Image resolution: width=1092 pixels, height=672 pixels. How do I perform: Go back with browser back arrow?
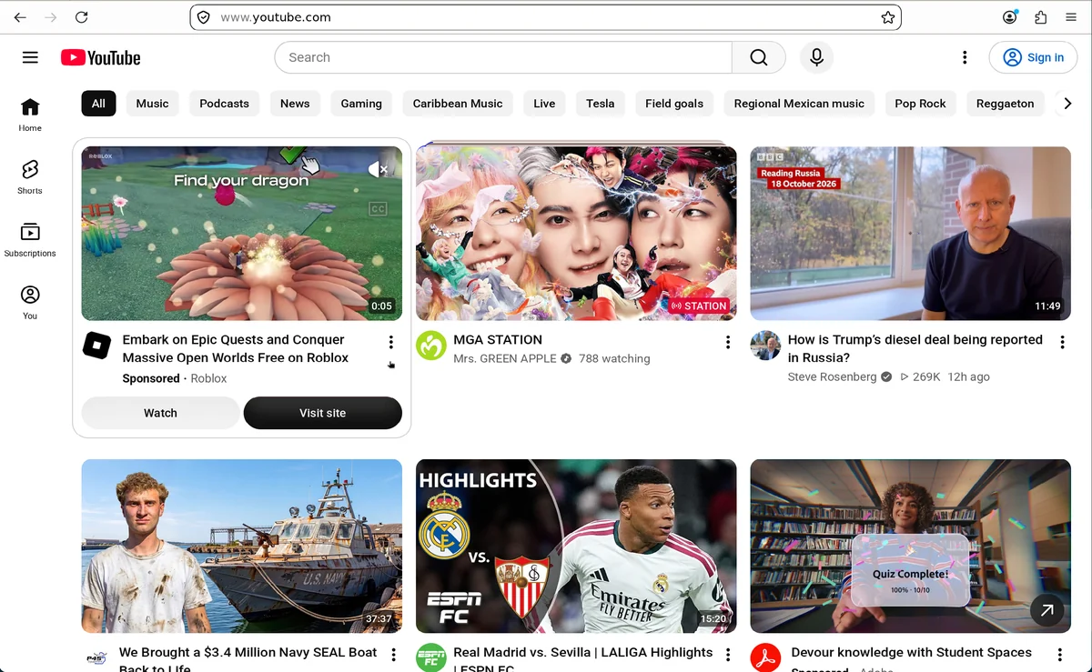(20, 17)
